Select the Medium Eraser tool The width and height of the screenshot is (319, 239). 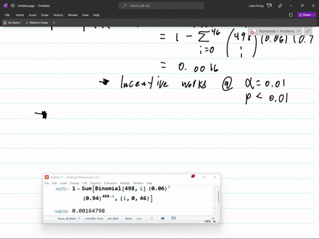[37, 23]
